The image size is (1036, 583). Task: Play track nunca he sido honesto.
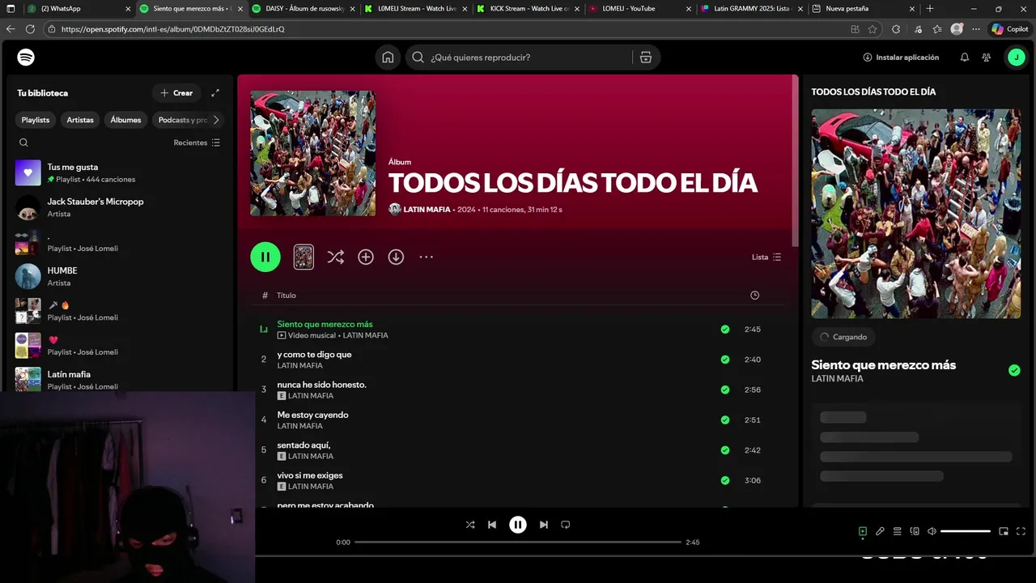[263, 389]
